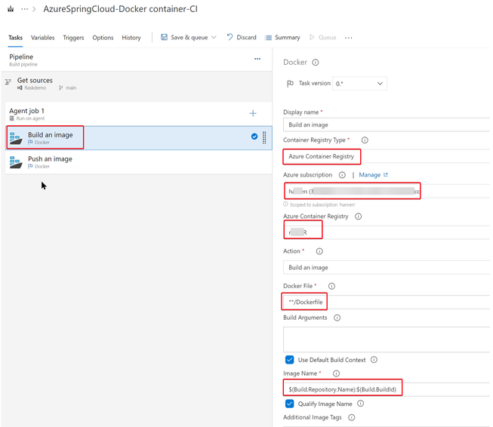Click the Build an image drag handle
Image resolution: width=493 pixels, height=427 pixels.
click(x=264, y=137)
